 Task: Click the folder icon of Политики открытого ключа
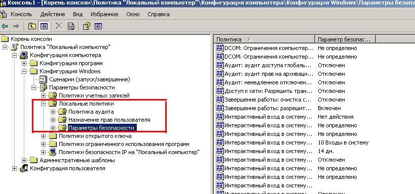[53, 136]
